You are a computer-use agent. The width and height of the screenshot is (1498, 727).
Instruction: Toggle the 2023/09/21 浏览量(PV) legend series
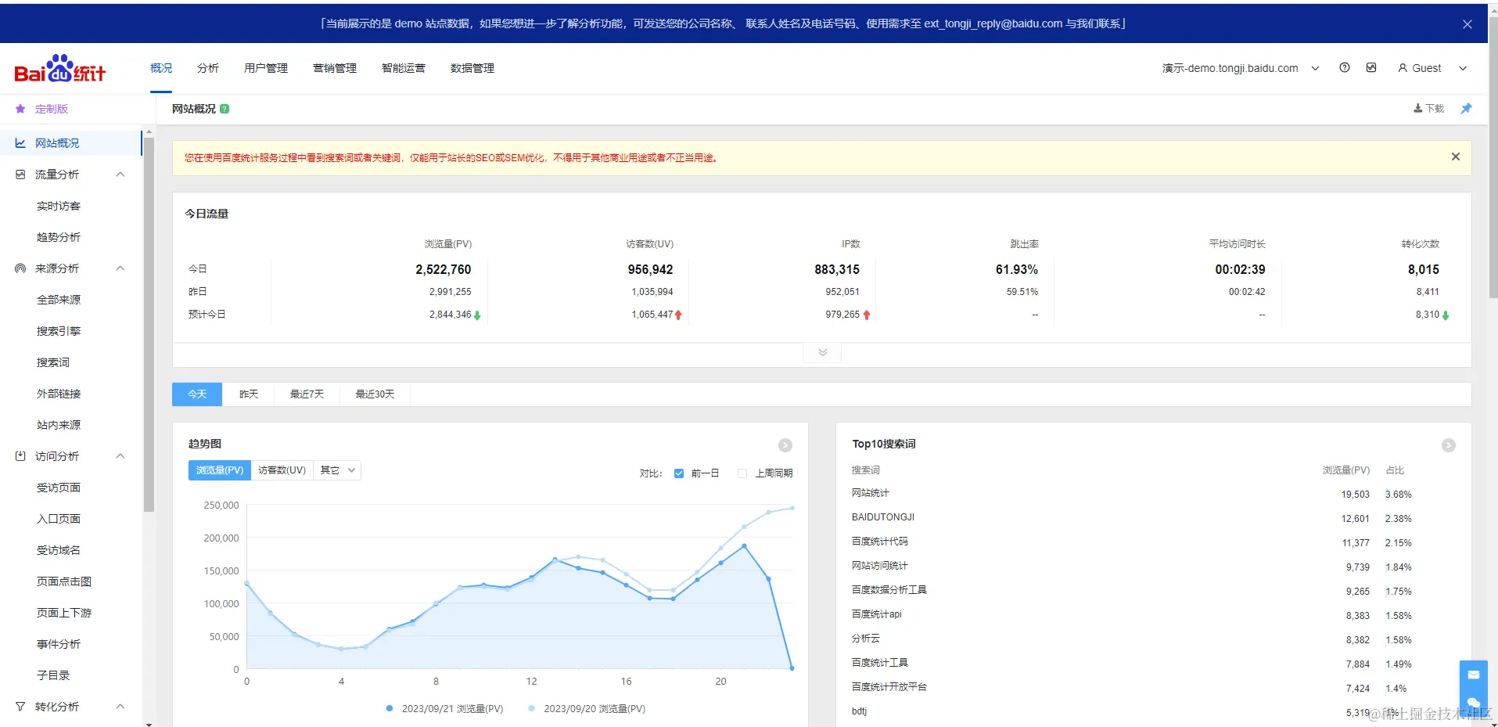[x=444, y=709]
